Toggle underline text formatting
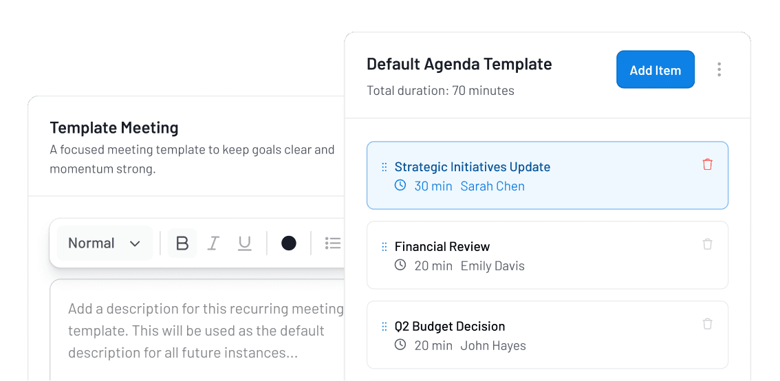 tap(244, 243)
